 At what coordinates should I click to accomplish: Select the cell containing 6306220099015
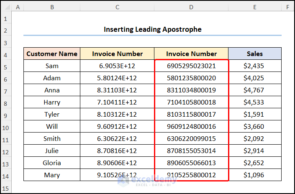191,139
